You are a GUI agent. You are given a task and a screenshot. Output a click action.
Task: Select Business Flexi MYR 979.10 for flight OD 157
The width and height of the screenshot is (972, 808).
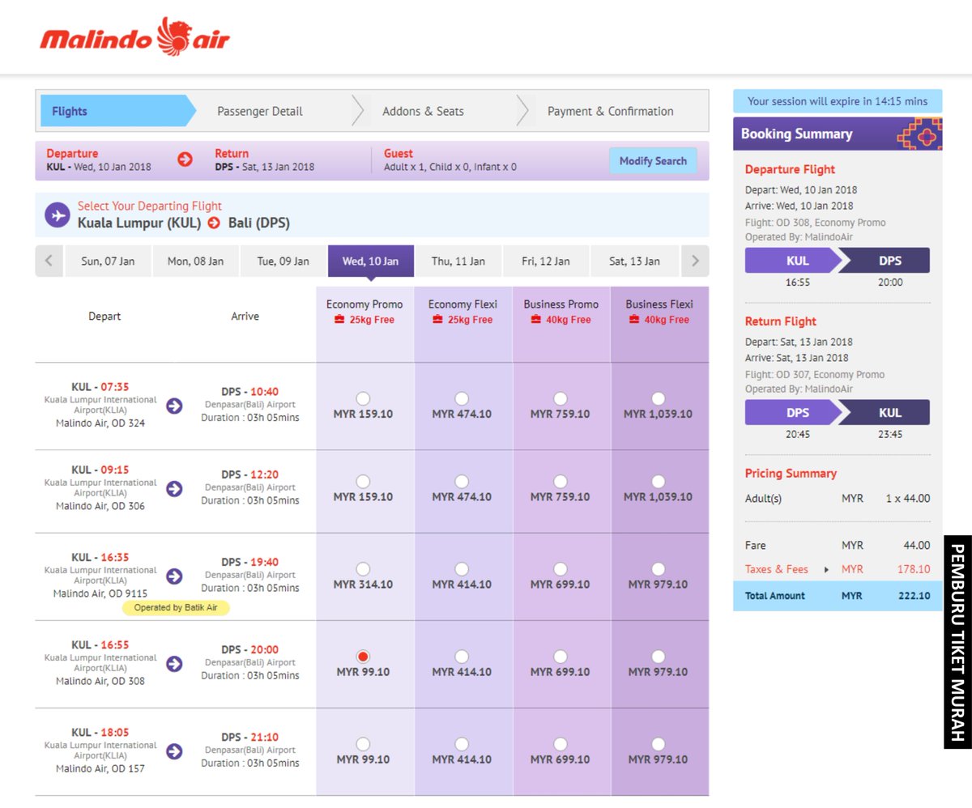pos(658,743)
